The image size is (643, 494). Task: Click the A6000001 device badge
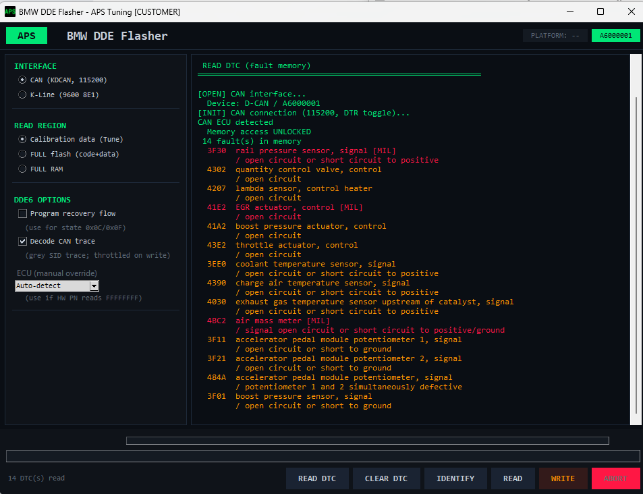(x=615, y=36)
